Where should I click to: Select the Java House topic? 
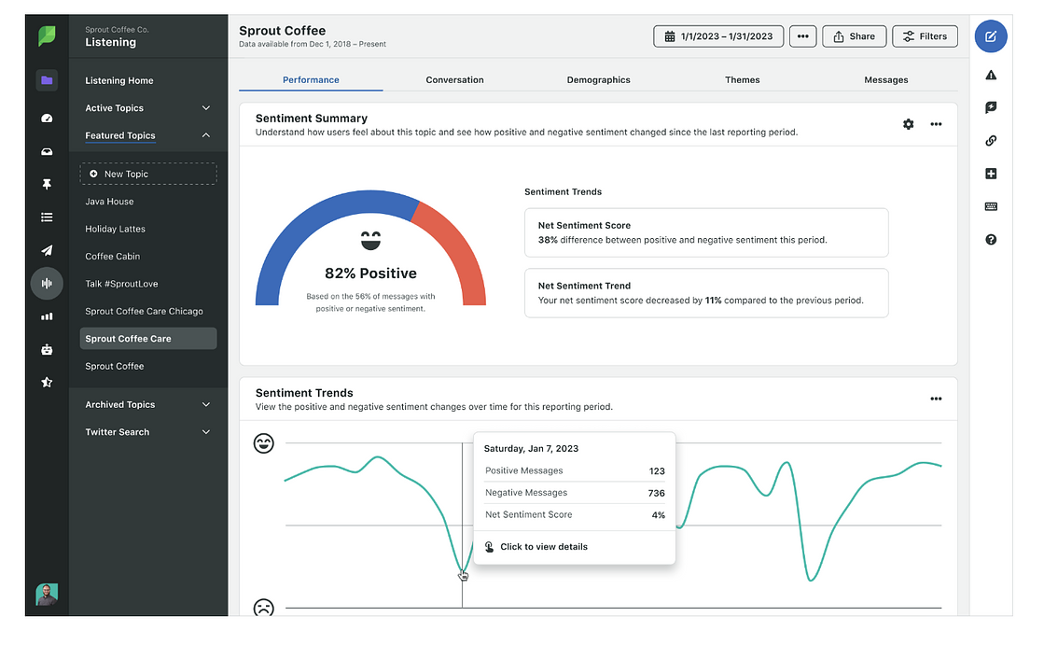[x=109, y=202]
